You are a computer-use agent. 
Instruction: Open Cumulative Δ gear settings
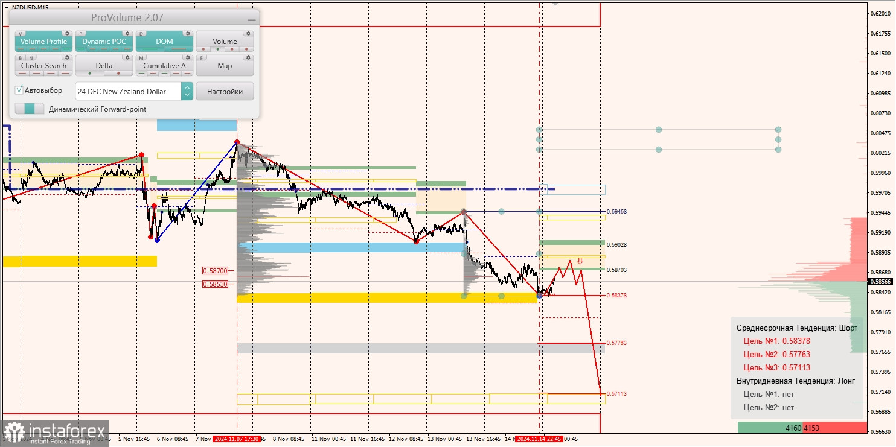pyautogui.click(x=188, y=57)
